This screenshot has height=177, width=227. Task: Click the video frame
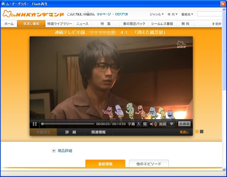111,78
